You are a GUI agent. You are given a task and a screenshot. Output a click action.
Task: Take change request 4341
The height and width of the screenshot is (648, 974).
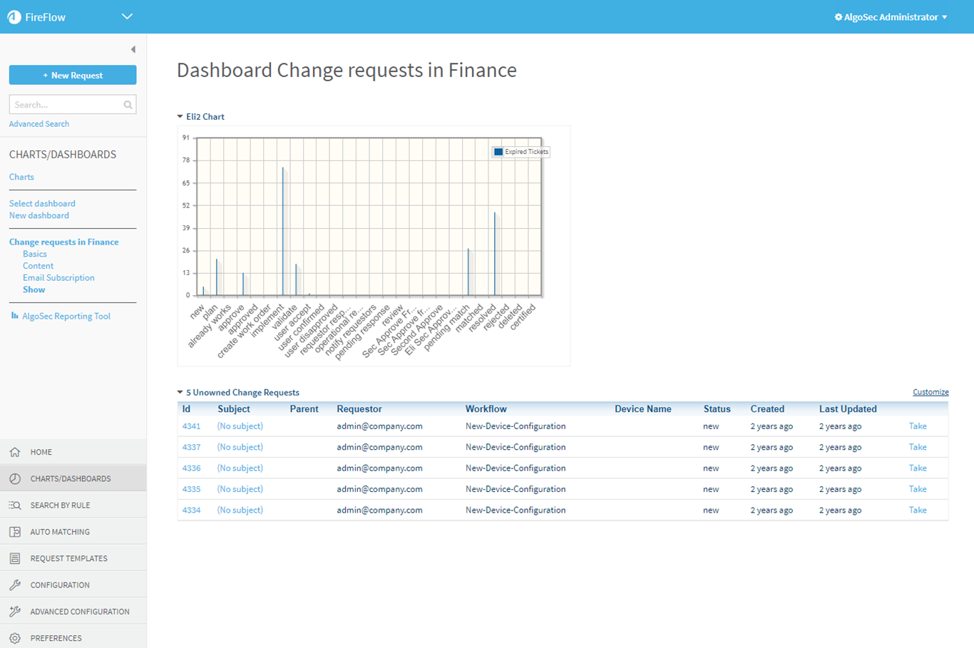tap(917, 426)
